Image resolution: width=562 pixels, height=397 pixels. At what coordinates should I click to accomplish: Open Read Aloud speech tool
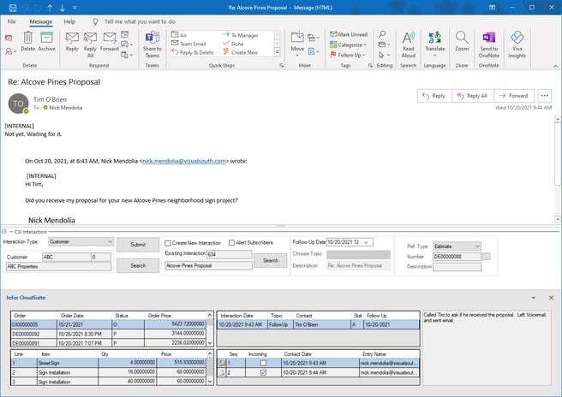(408, 43)
